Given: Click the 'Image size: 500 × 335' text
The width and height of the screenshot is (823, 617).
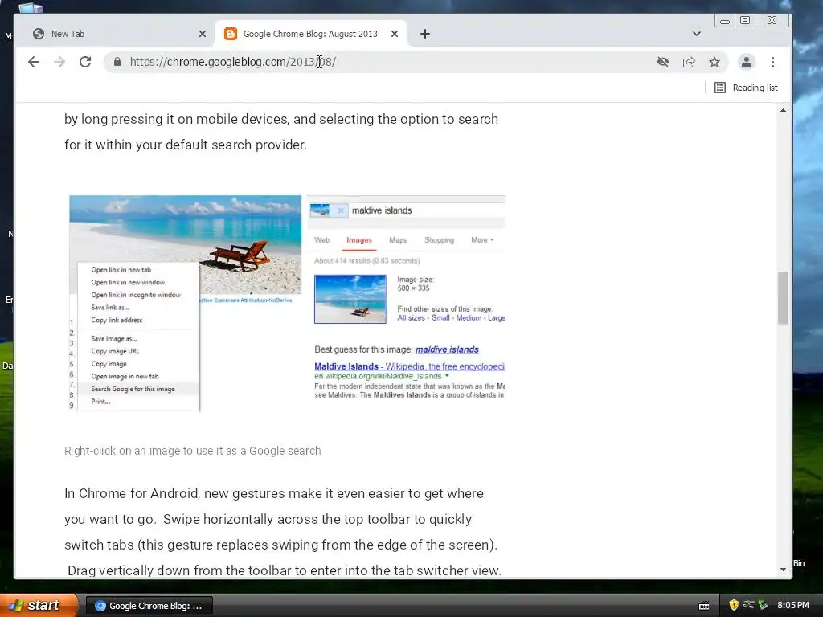Looking at the screenshot, I should (x=416, y=284).
